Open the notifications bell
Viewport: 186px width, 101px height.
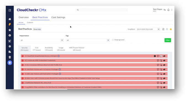168,10
